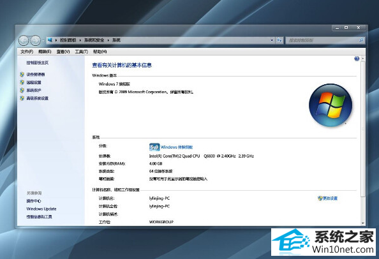Select the 64 位操作系统 system type value

161,172
